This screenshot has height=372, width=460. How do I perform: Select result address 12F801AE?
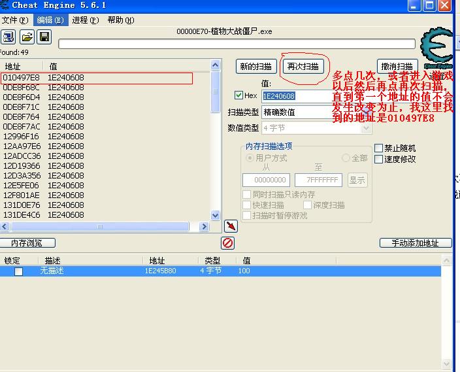coord(21,195)
